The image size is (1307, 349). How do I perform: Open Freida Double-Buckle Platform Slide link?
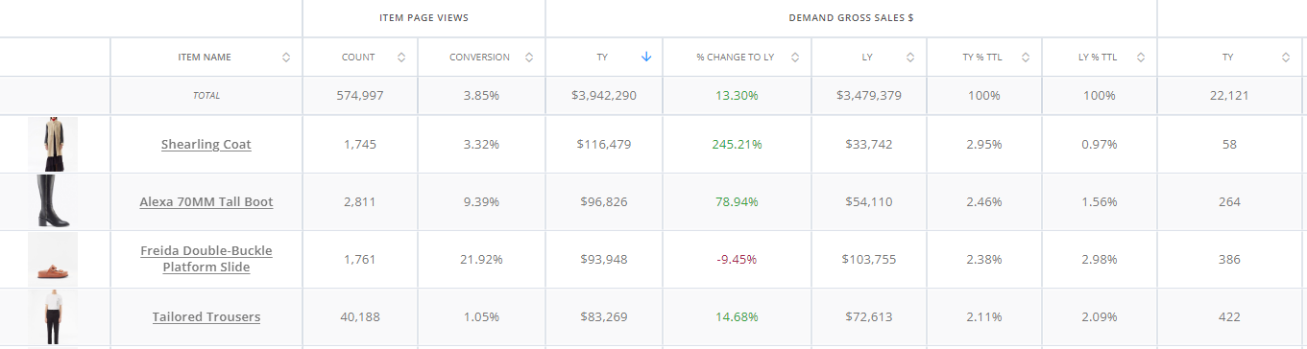tap(206, 259)
